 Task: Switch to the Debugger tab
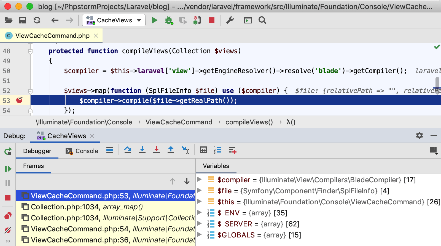pos(37,151)
